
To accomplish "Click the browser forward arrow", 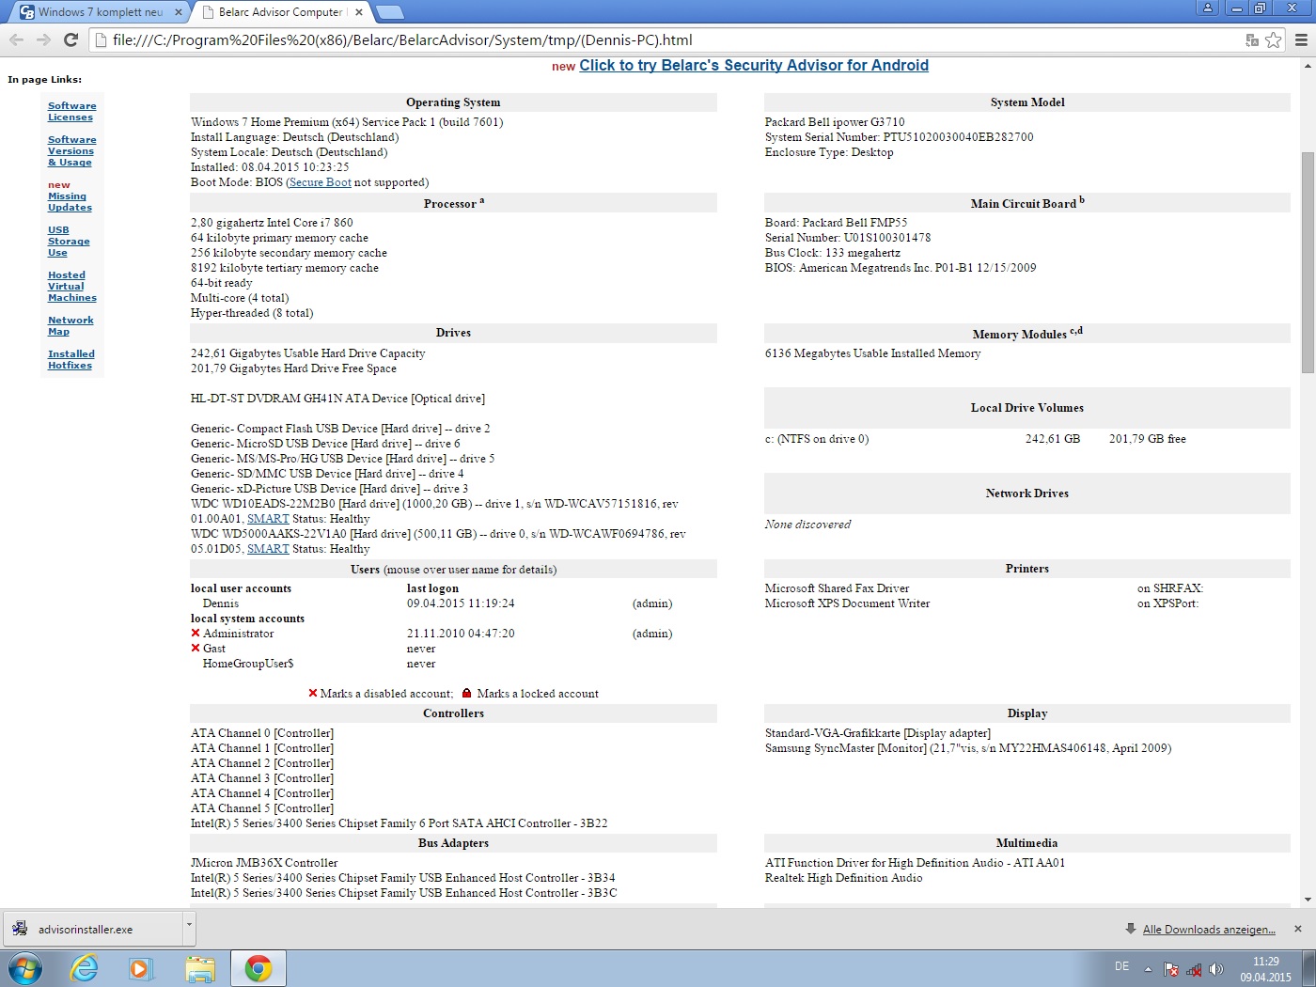I will click(x=43, y=39).
